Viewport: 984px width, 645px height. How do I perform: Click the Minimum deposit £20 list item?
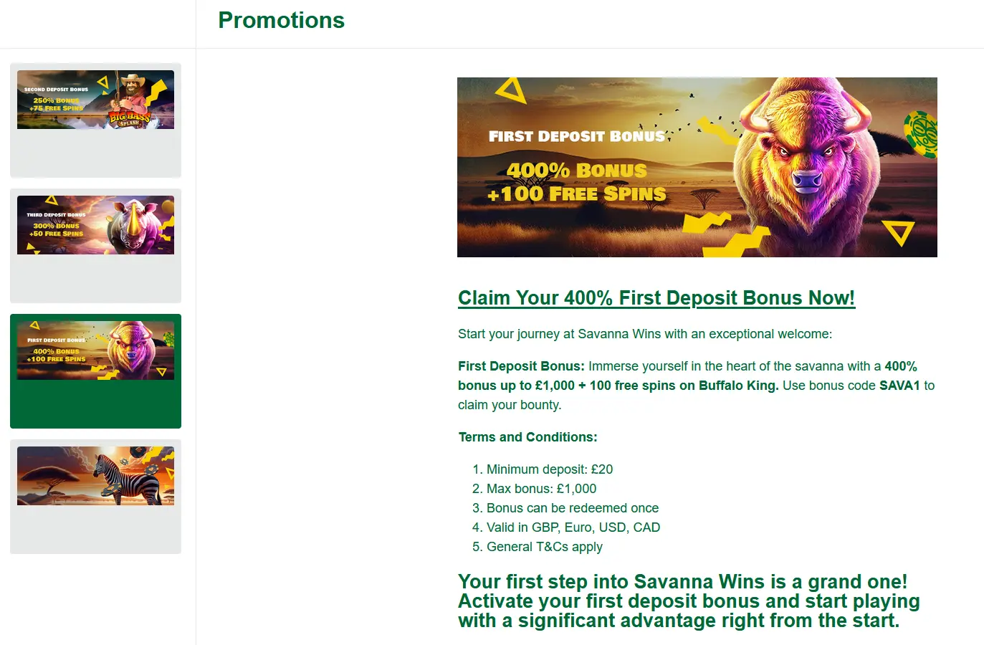pos(550,469)
